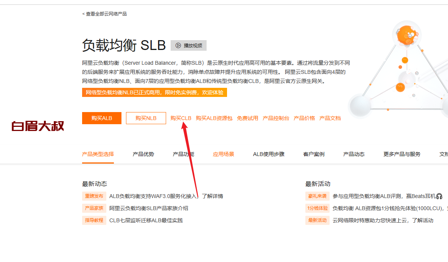Screen dimensions: 448x262
Task: Click the 豪礼来袭 tag
Action: pyautogui.click(x=317, y=196)
